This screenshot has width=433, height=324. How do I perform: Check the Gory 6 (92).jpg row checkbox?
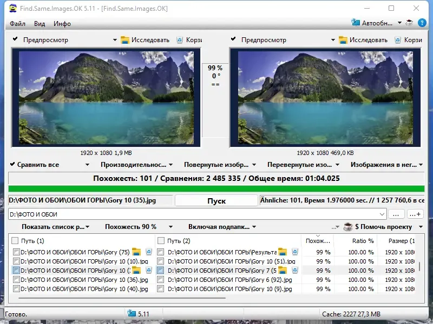160,280
